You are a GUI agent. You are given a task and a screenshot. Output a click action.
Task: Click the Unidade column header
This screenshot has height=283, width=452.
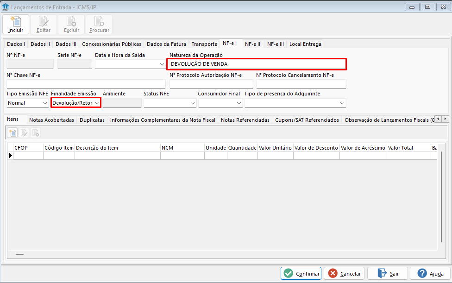coord(216,148)
